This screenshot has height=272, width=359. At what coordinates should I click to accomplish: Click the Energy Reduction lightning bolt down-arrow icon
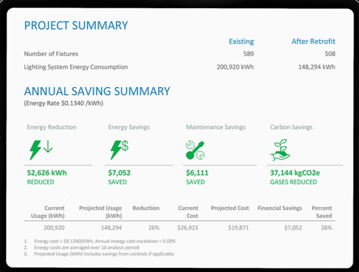tap(41, 150)
